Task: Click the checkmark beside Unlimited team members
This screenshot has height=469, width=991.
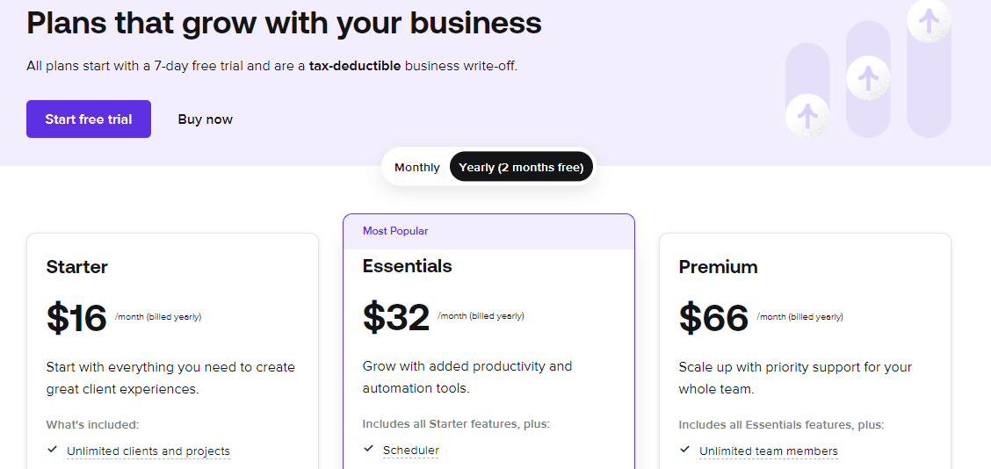Action: coord(685,450)
